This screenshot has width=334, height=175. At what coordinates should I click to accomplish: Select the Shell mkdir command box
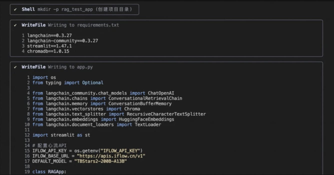[x=74, y=9]
